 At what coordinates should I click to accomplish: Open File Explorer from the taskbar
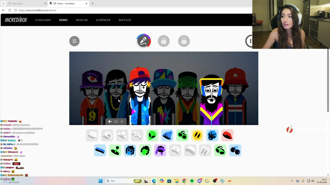pyautogui.click(x=177, y=181)
